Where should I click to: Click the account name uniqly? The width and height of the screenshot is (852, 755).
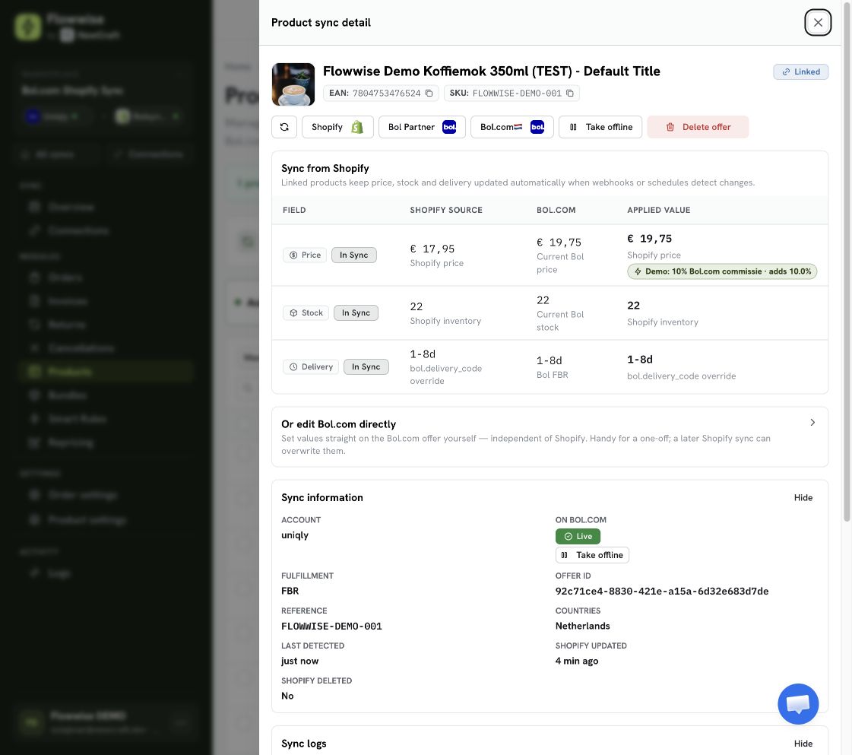295,535
